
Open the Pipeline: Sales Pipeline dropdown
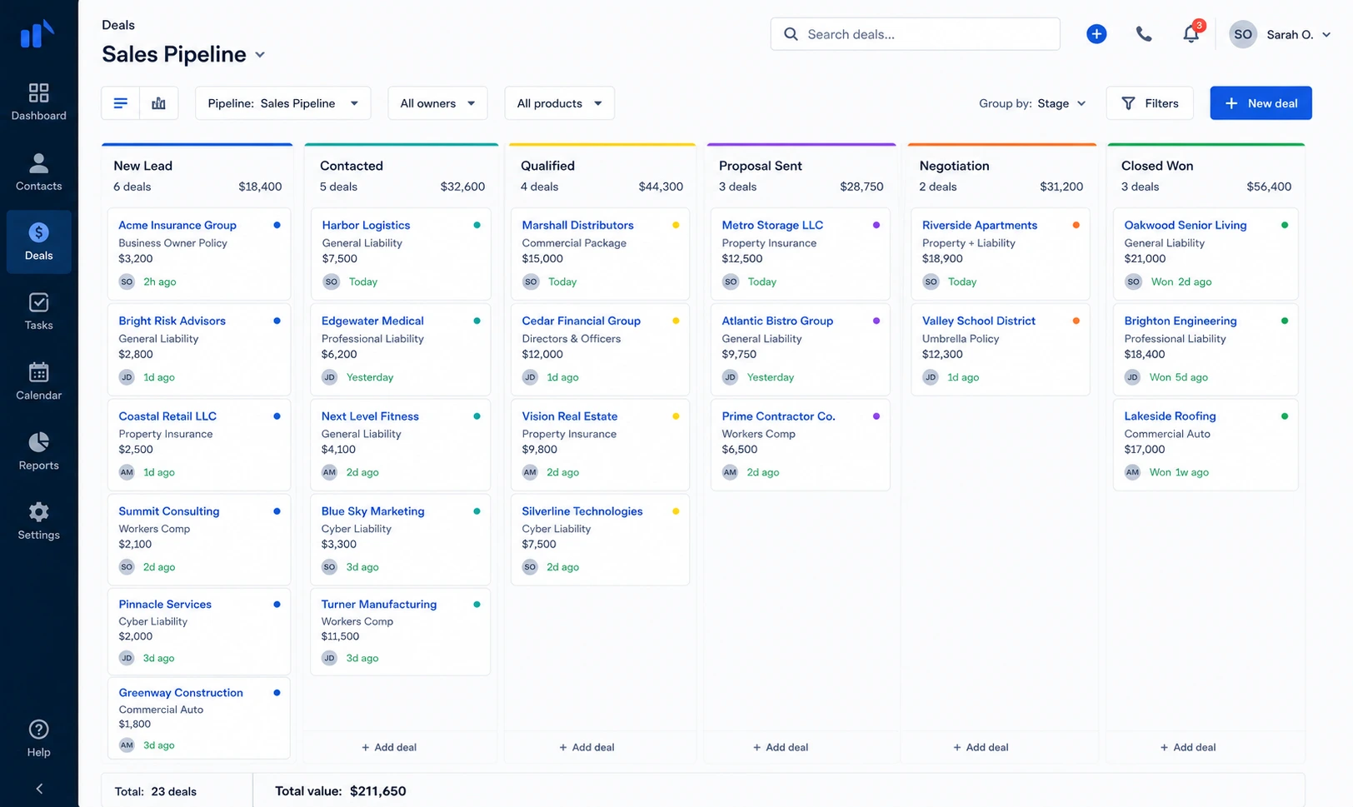[283, 103]
